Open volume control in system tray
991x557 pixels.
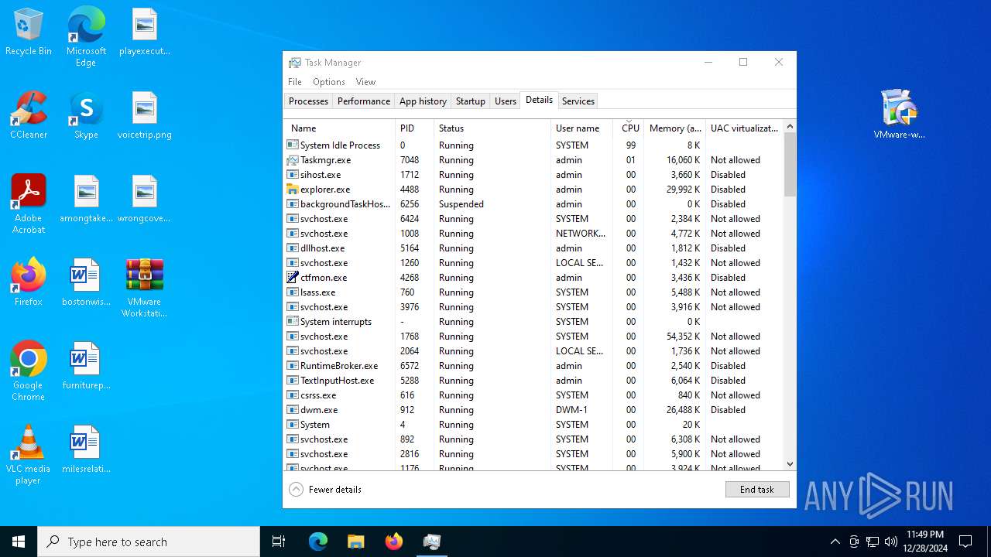coord(891,542)
